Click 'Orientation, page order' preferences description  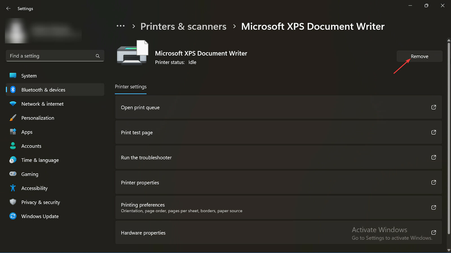click(182, 211)
